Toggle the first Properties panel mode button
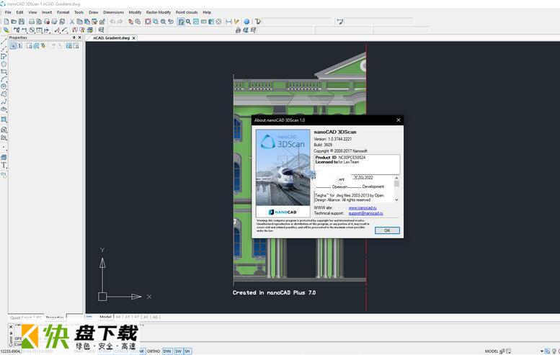This screenshot has height=355, width=560. coord(13,45)
